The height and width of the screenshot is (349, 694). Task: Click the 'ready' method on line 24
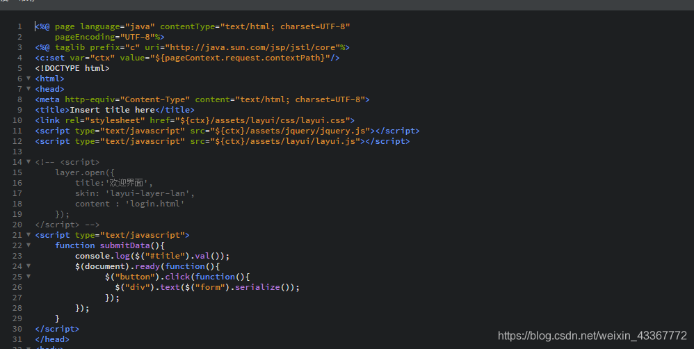pyautogui.click(x=147, y=266)
